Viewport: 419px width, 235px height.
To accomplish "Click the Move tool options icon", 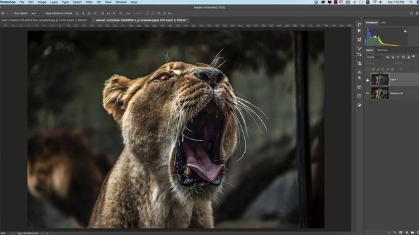I will coord(3,13).
